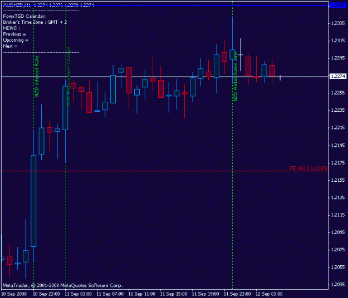Click the '10 Sep 2008' time axis label

coord(14,294)
